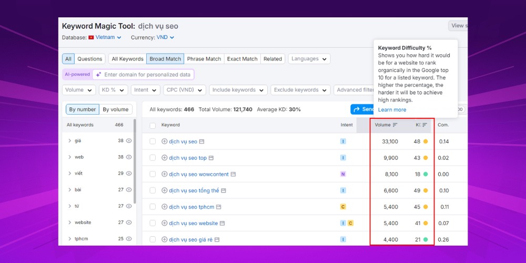Toggle eye icon for 'bài' group
Viewport: 526px width, 263px height.
tap(129, 190)
